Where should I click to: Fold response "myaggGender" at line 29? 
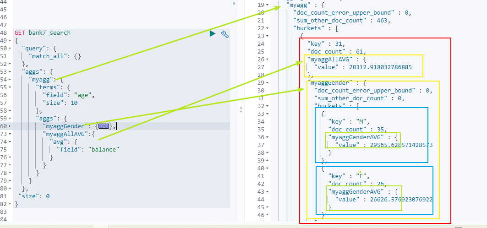coord(268,82)
